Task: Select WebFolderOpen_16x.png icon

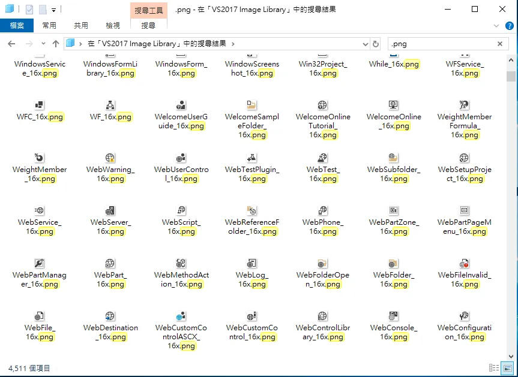Action: [322, 264]
